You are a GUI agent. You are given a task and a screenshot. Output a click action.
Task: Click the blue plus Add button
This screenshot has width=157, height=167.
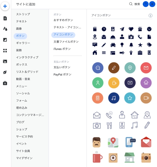click(x=5, y=6)
